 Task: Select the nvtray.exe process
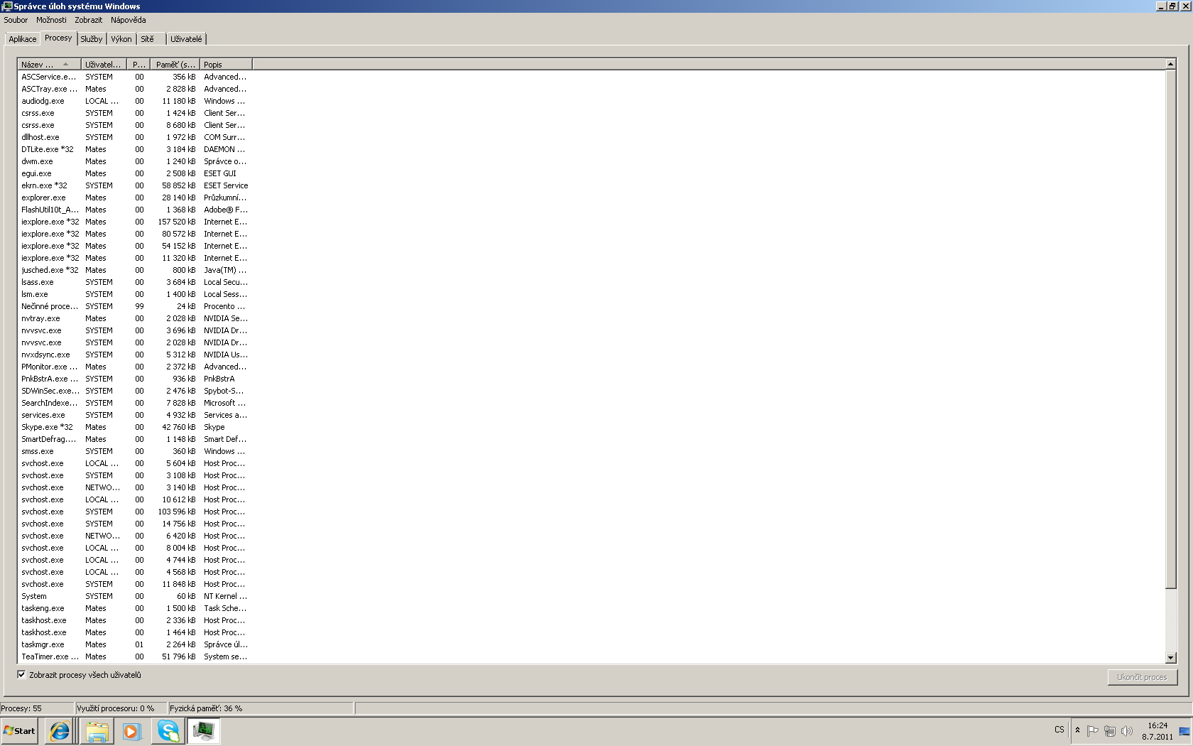(x=135, y=318)
